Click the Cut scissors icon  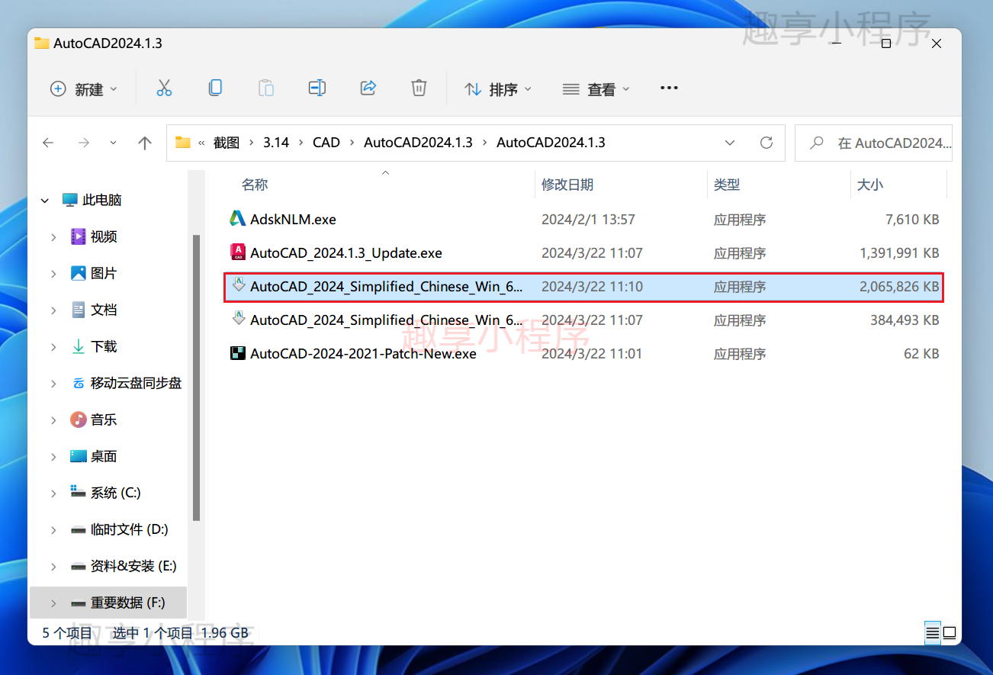click(164, 88)
